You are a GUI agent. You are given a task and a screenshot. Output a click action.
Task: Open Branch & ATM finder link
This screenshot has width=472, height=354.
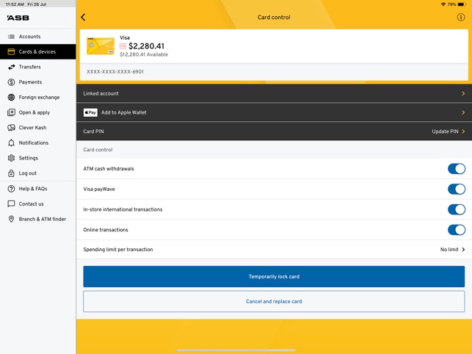(42, 219)
